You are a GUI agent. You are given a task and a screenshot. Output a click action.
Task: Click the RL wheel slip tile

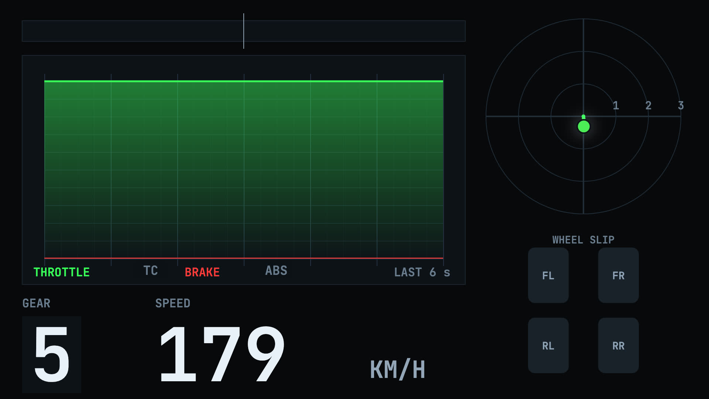click(x=548, y=345)
